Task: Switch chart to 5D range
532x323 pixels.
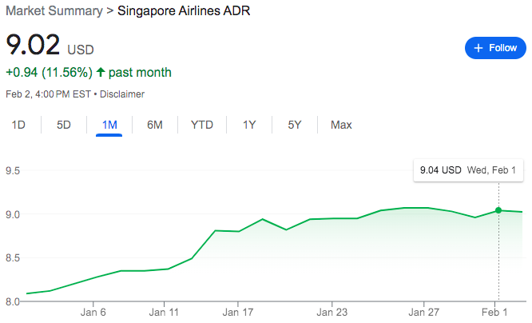Action: click(64, 125)
